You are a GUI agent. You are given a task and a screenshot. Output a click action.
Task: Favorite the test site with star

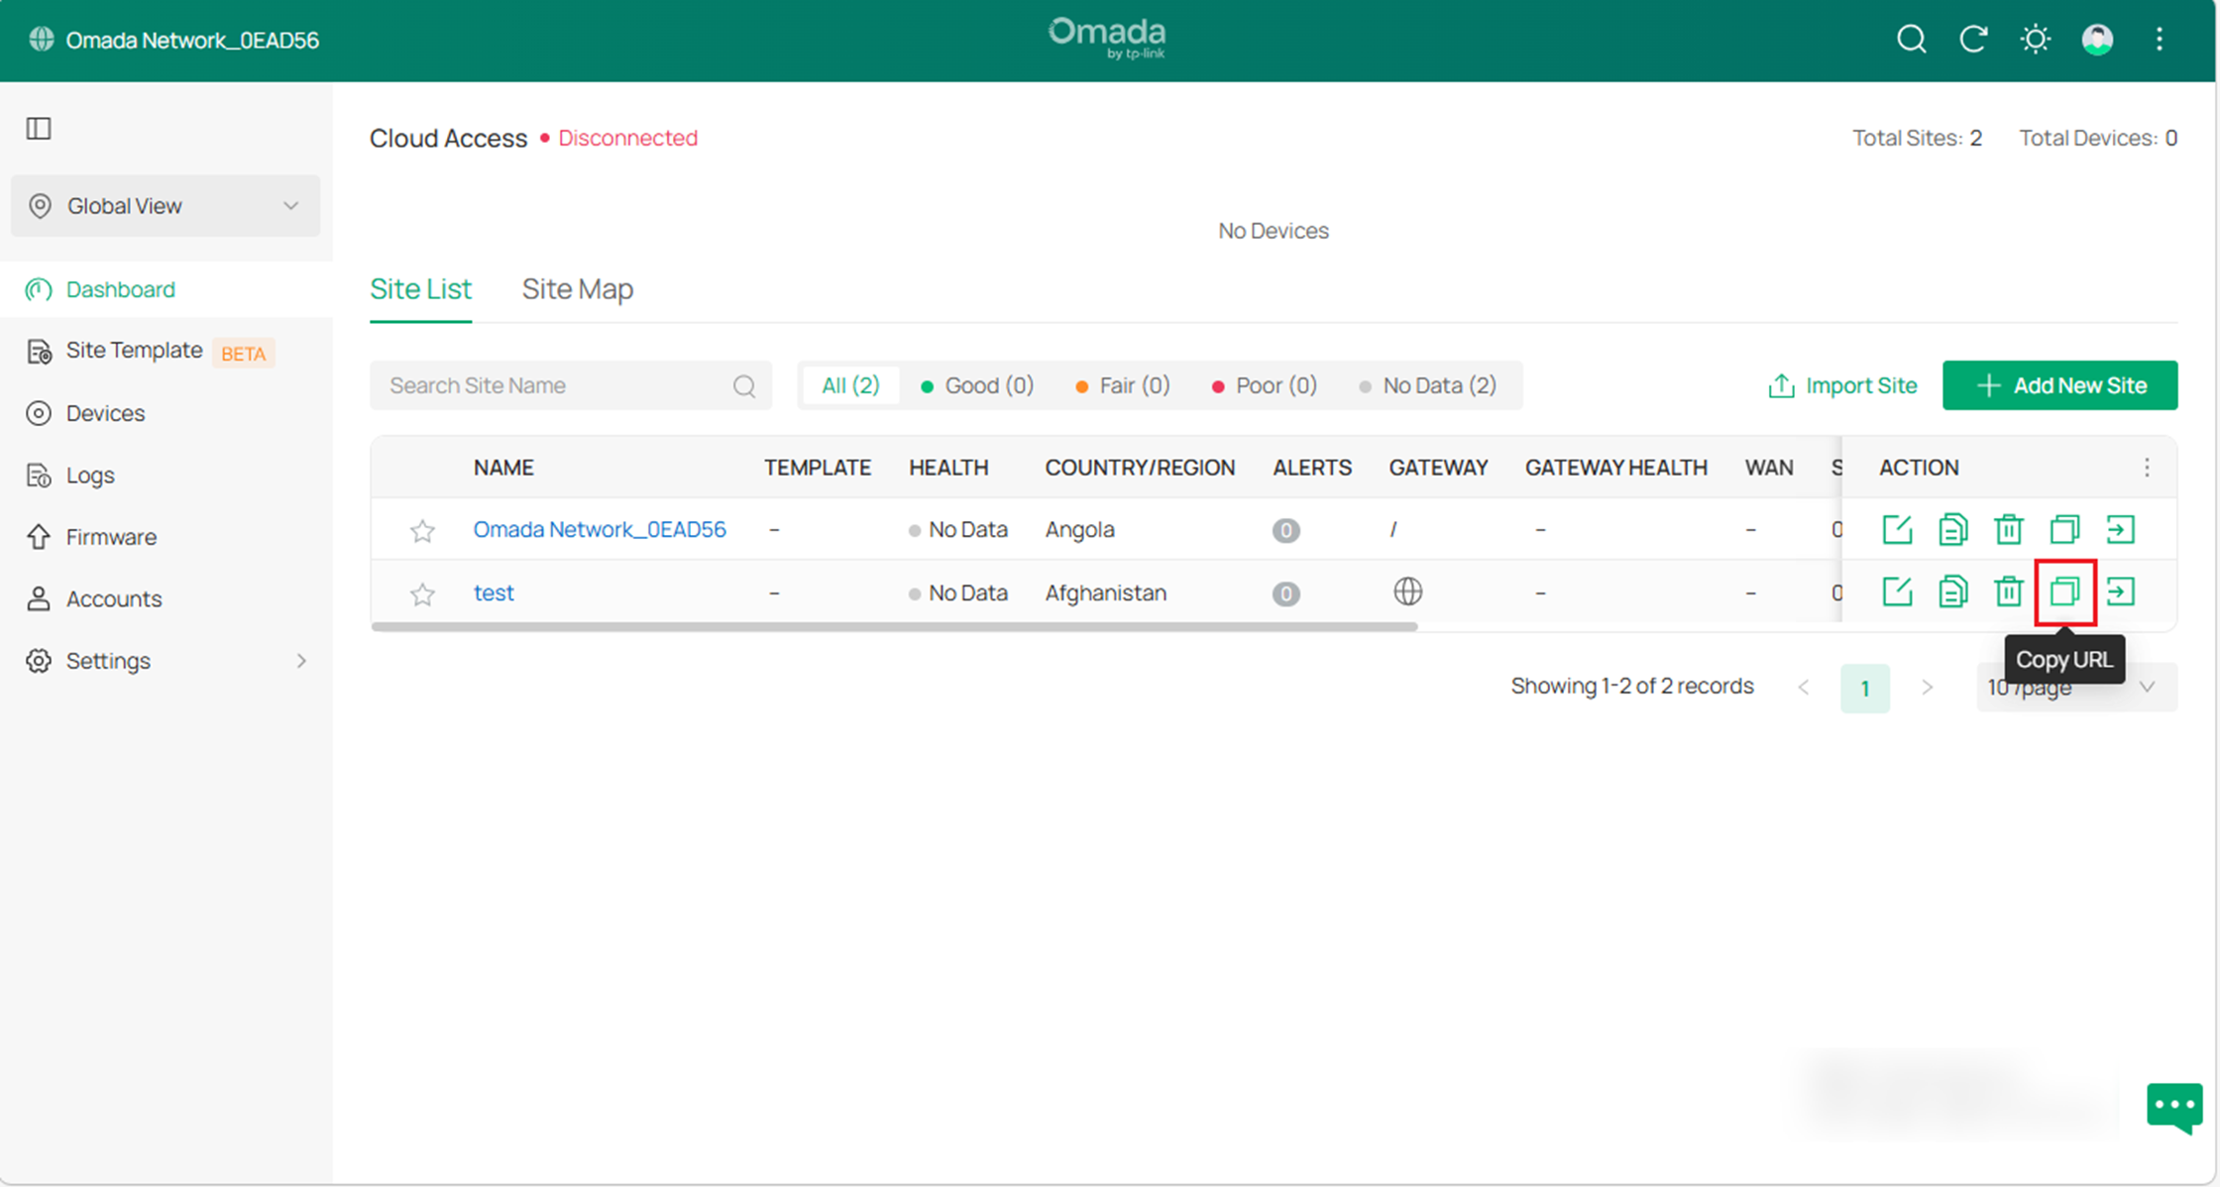(422, 593)
